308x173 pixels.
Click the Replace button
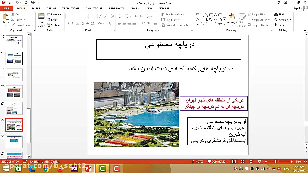[x=281, y=20]
